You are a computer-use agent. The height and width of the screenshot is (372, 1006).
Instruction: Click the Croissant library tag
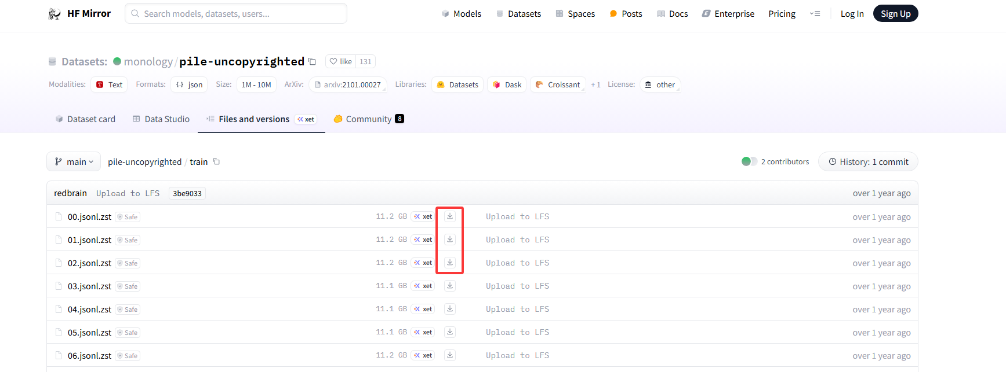tap(558, 84)
